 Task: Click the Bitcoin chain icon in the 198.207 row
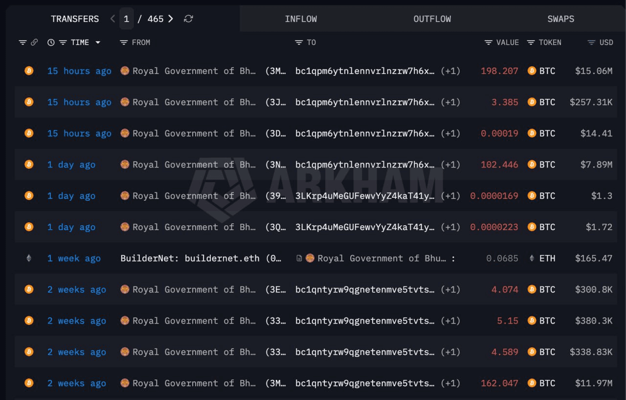[29, 71]
